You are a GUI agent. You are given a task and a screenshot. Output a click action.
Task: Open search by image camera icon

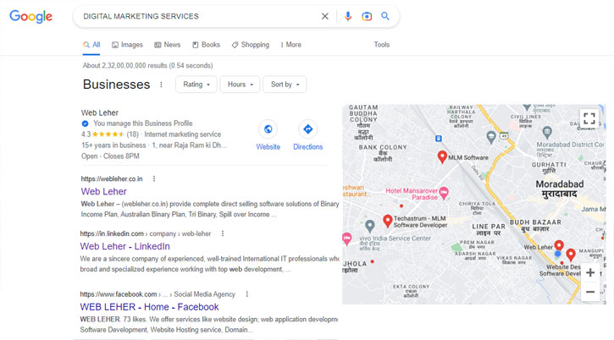click(367, 16)
